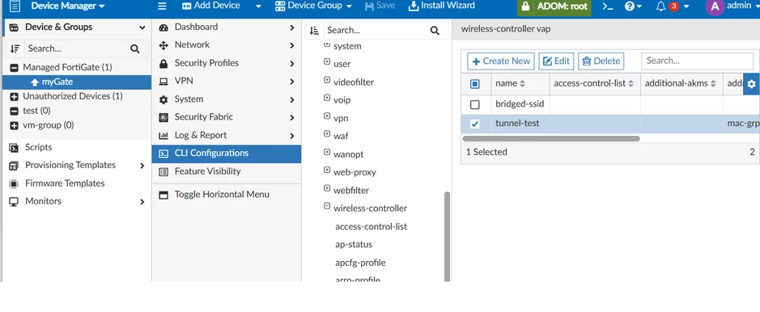Click the Create New button
The image size is (760, 312).
pos(501,61)
